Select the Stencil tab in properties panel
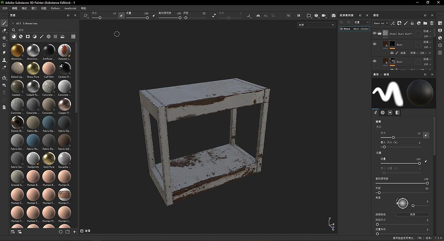The image size is (444, 241). point(390,113)
